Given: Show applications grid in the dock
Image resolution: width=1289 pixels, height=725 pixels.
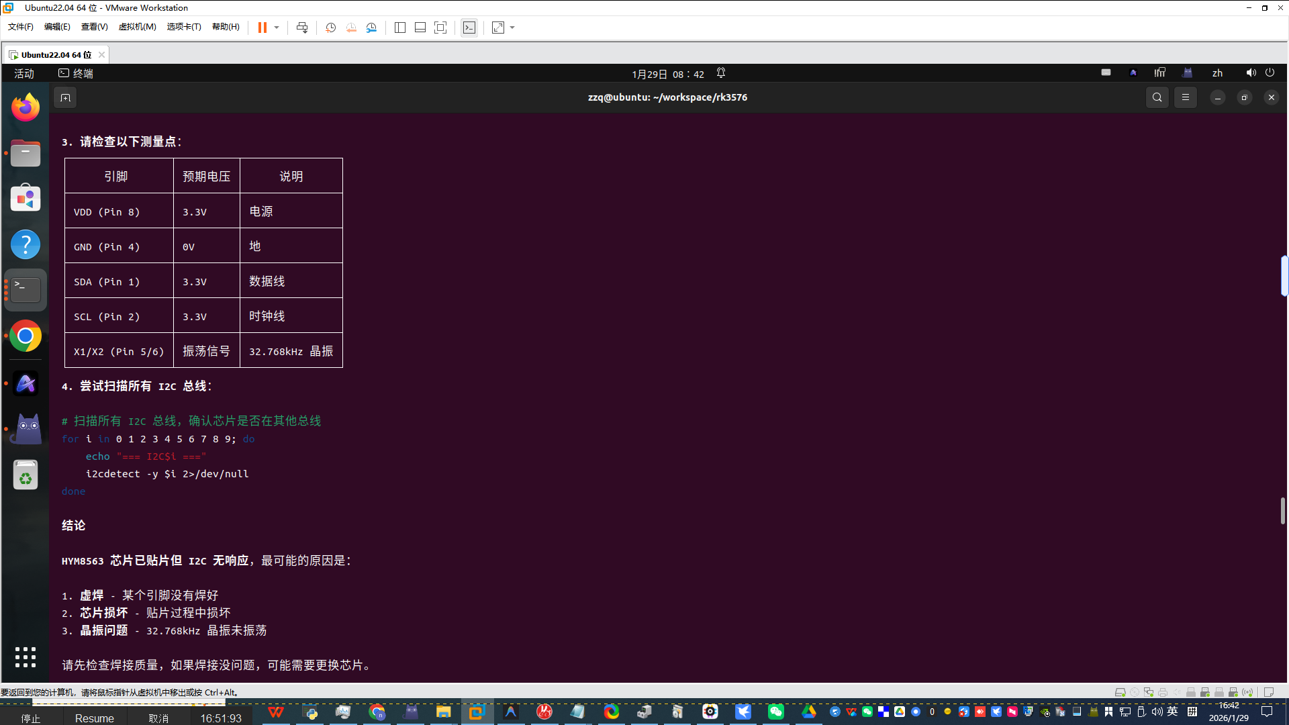Looking at the screenshot, I should coord(26,657).
